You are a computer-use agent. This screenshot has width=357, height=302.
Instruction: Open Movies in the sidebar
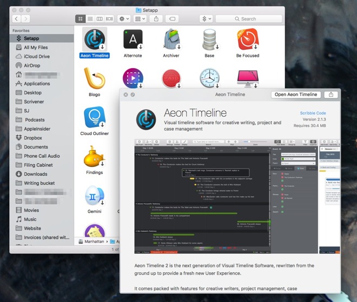click(x=42, y=210)
